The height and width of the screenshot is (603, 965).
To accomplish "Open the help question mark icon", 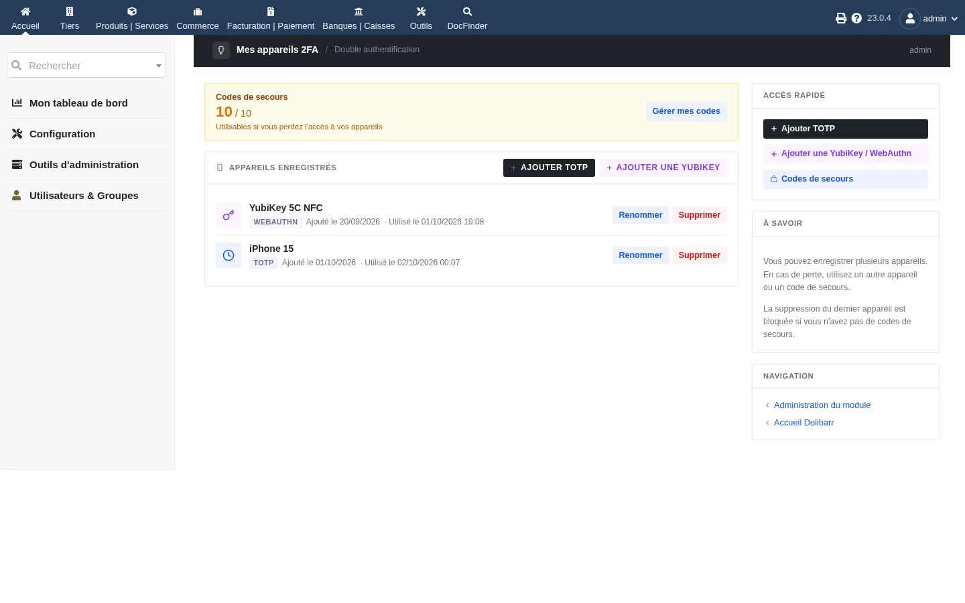I will [856, 18].
